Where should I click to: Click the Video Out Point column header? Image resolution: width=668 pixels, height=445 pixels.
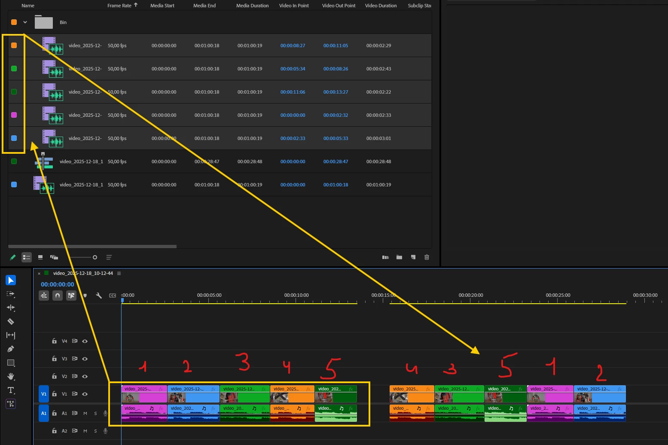point(339,6)
